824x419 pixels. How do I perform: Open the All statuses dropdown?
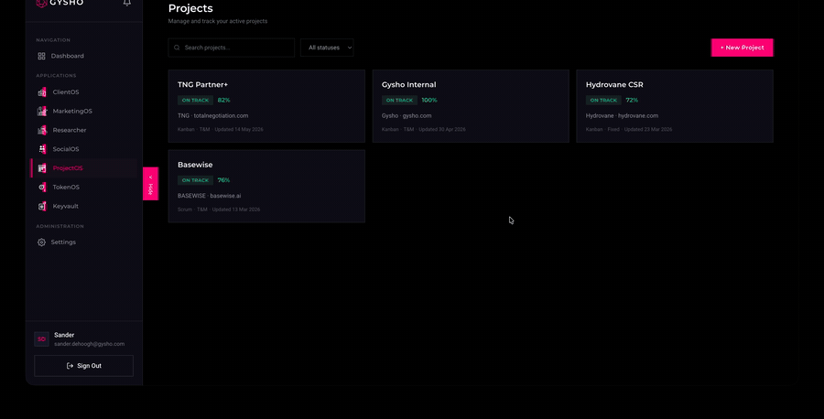coord(327,48)
